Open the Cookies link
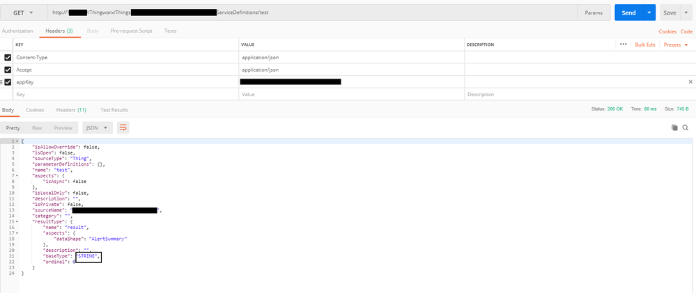 pos(667,31)
